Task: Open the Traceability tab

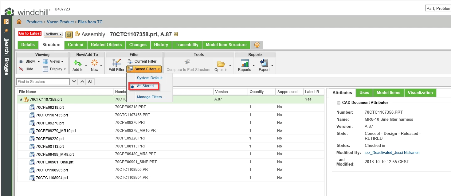Action: pos(187,45)
